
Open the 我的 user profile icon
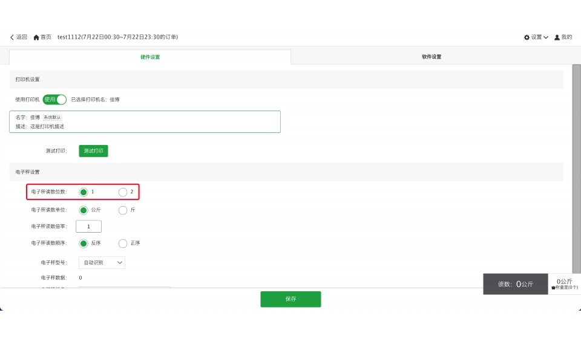(557, 37)
